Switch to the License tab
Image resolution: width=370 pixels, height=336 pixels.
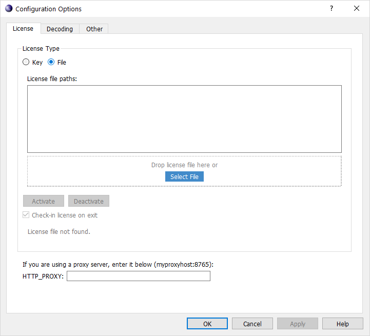coord(23,29)
